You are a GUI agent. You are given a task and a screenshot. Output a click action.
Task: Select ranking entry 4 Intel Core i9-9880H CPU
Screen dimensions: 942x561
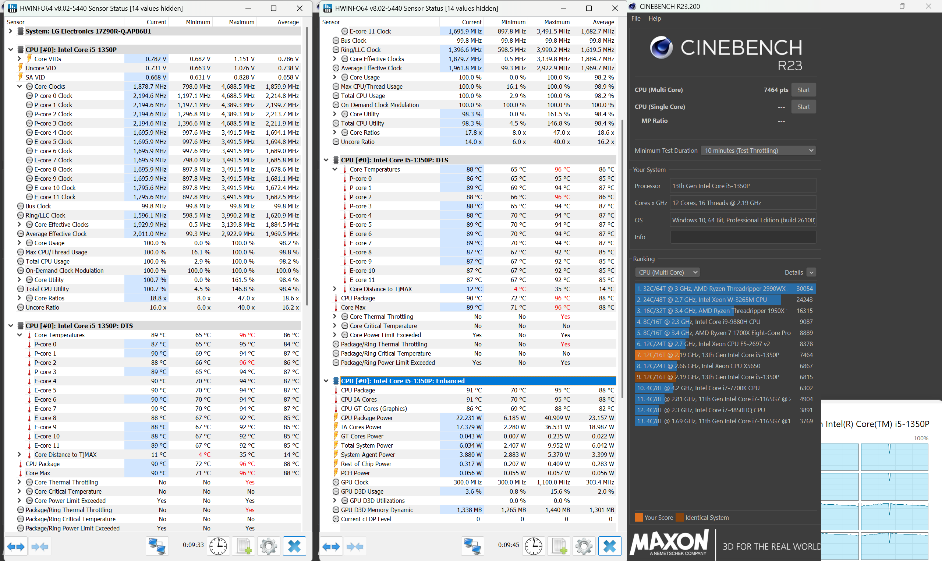click(x=725, y=322)
